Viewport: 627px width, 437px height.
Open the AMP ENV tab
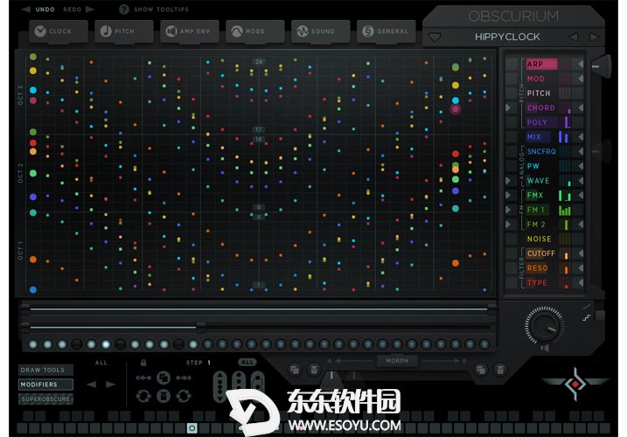[190, 31]
